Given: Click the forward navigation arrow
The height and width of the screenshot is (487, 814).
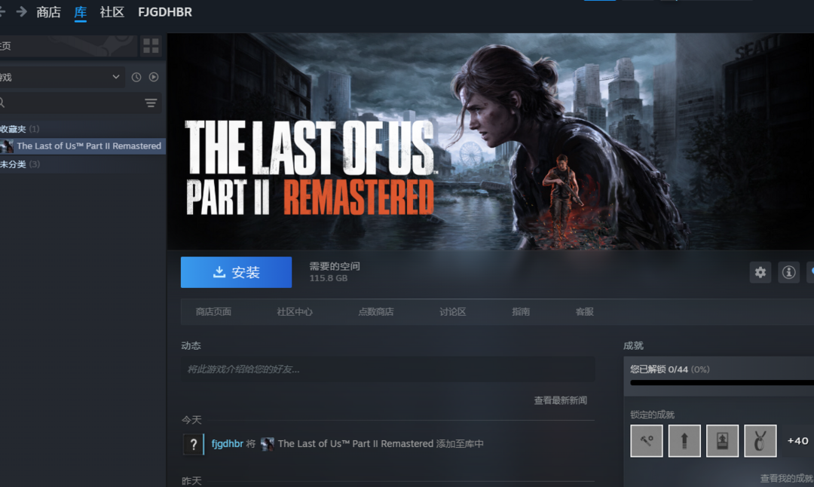Looking at the screenshot, I should click(21, 11).
